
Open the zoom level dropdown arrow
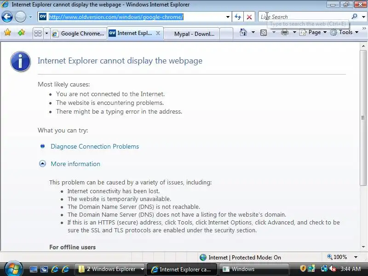click(x=356, y=257)
